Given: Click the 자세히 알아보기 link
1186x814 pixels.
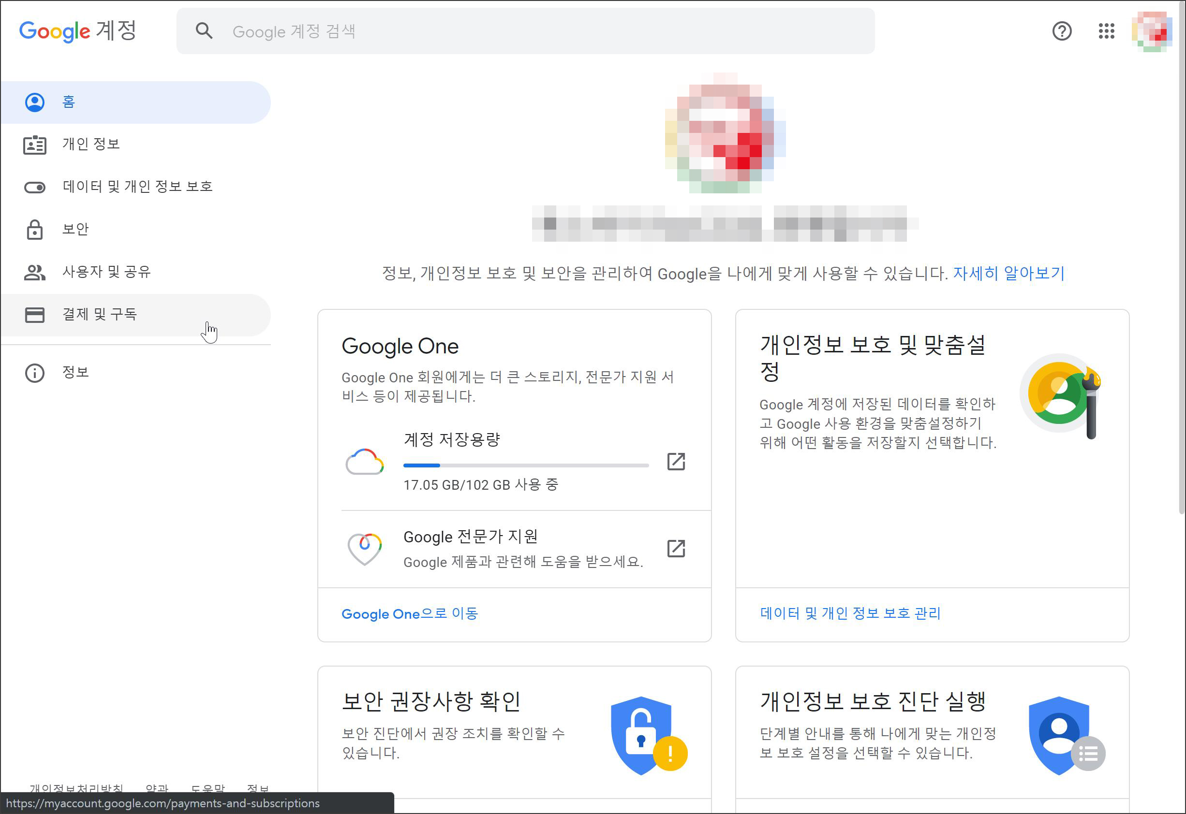Looking at the screenshot, I should tap(1008, 274).
